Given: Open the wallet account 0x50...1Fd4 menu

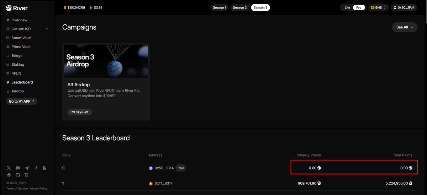Looking at the screenshot, I should (404, 7).
